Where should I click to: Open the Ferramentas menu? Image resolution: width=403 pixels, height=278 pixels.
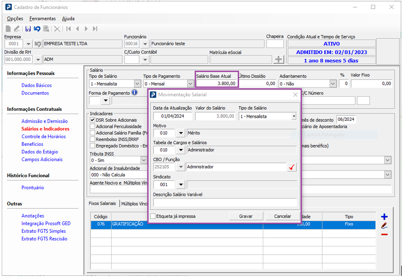tap(43, 19)
